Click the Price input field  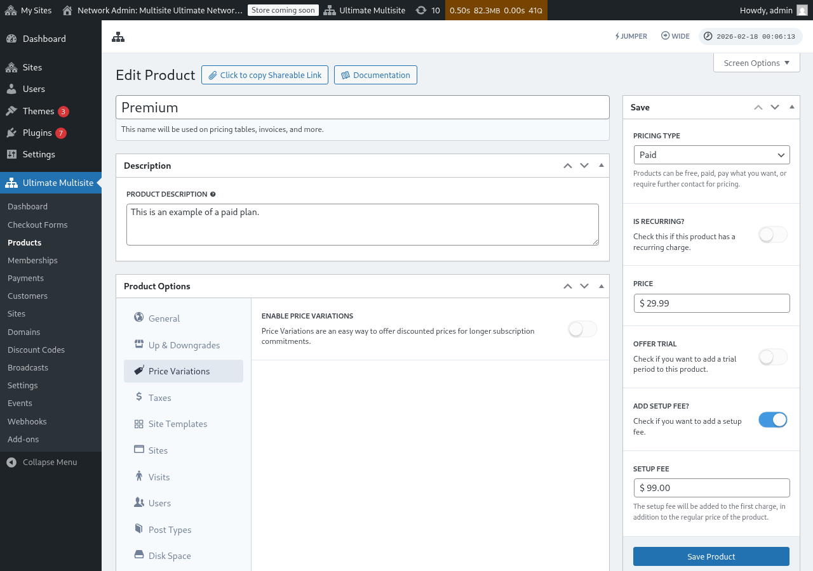[711, 303]
